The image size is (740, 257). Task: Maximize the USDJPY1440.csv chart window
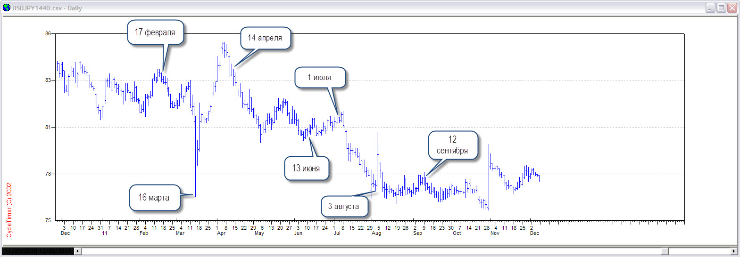pos(721,8)
